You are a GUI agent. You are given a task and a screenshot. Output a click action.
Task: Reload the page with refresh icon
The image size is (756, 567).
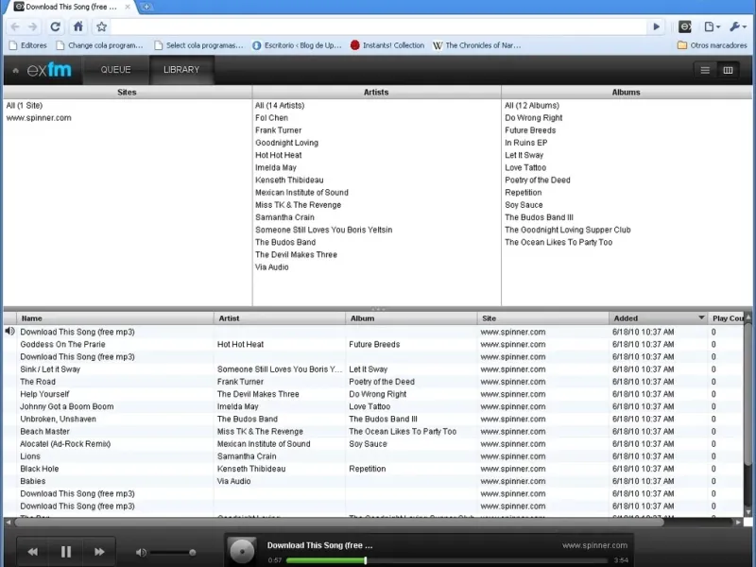click(x=55, y=26)
